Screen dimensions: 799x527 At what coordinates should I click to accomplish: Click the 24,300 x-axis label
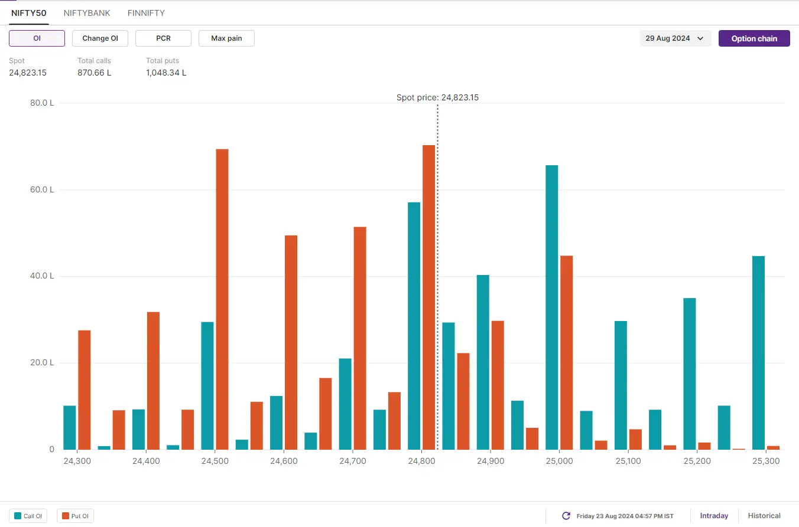(x=77, y=461)
